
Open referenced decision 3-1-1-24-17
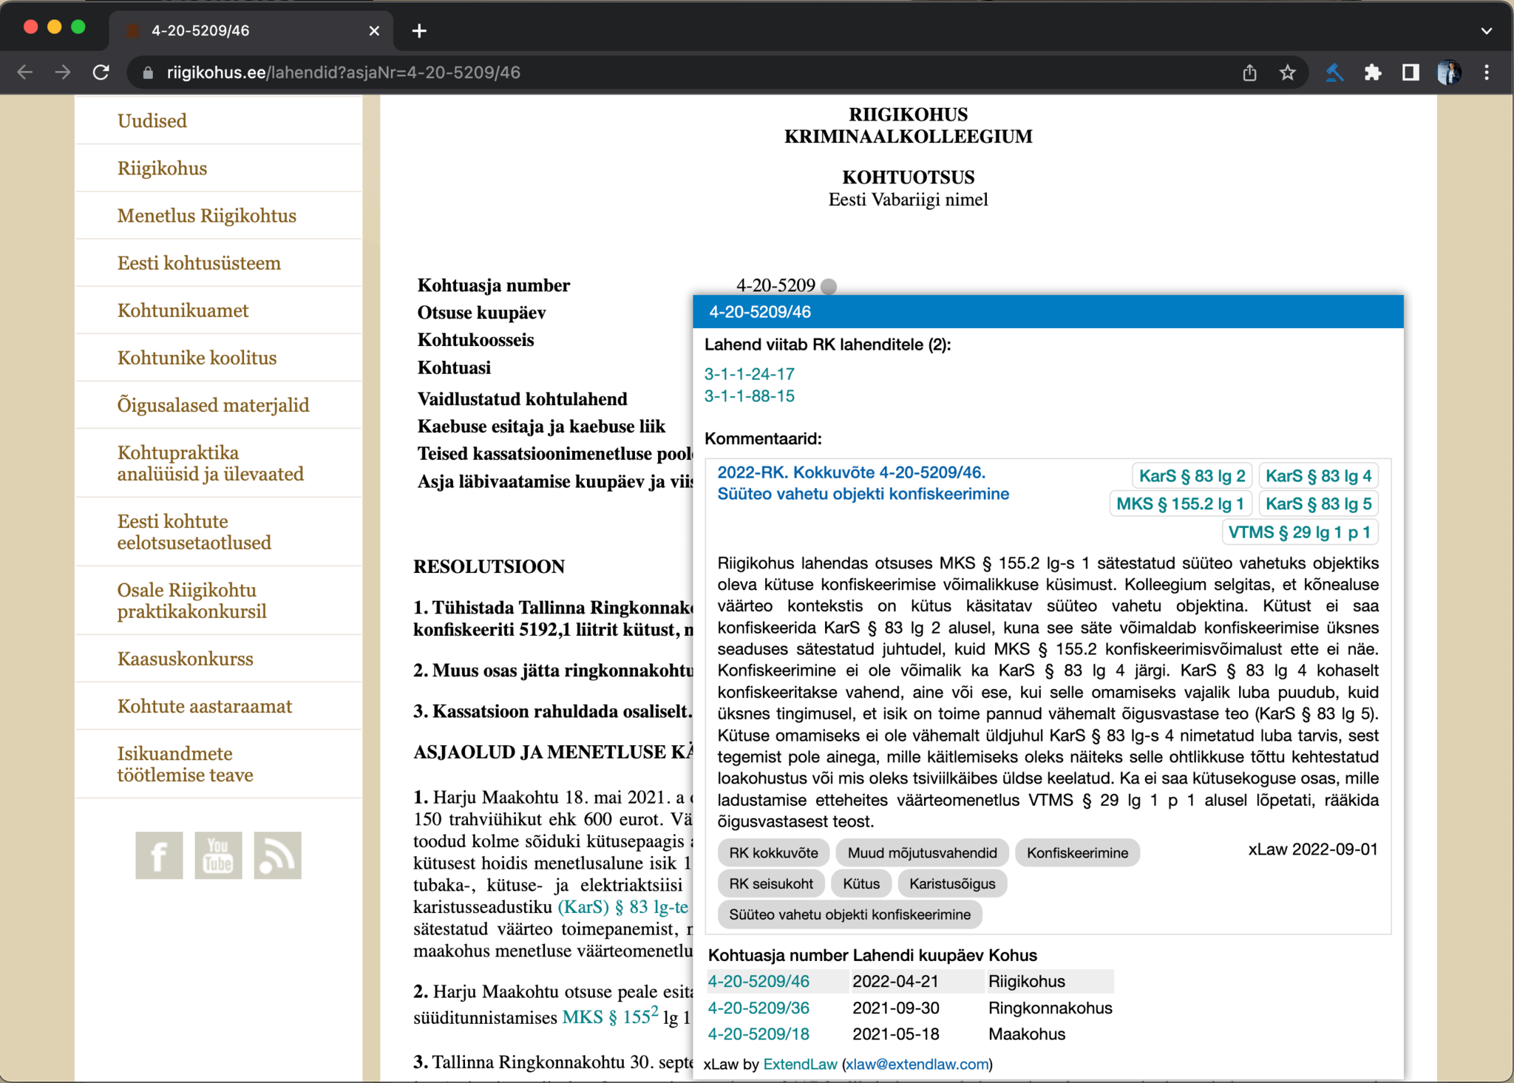point(749,374)
